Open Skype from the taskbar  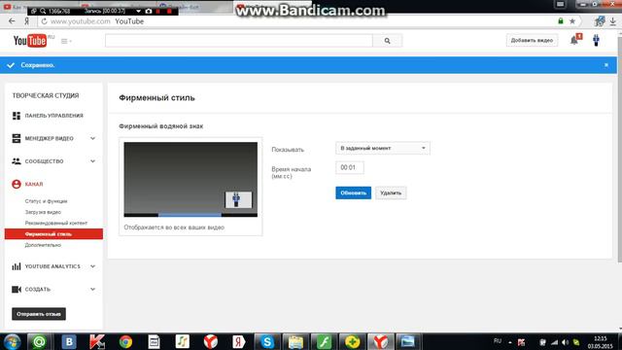pos(267,341)
